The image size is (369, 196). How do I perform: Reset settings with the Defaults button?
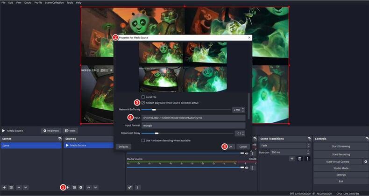point(123,147)
